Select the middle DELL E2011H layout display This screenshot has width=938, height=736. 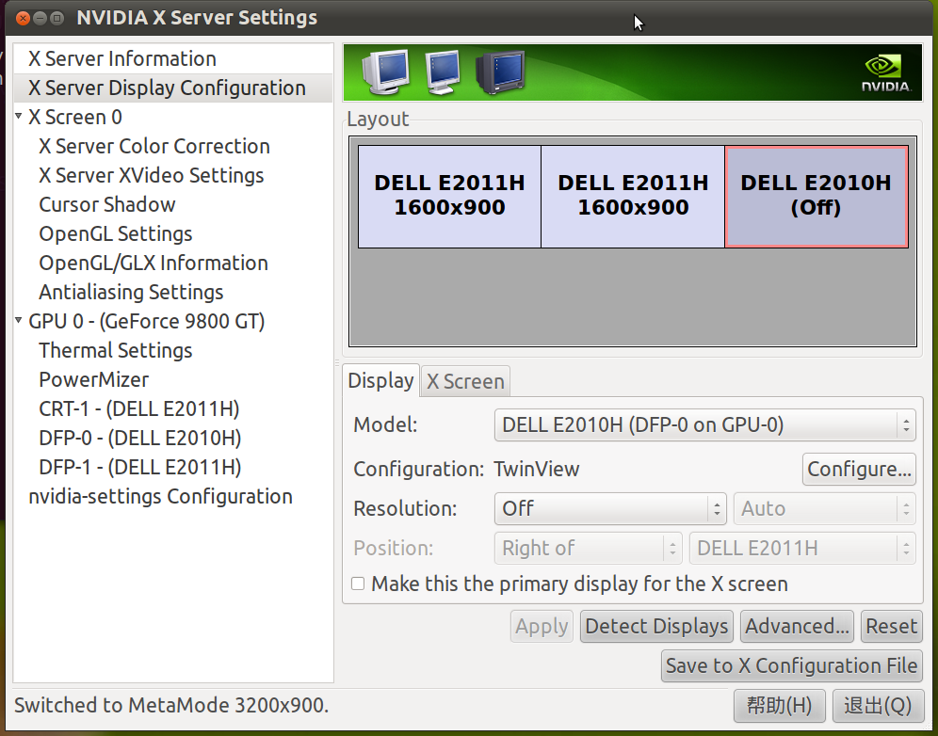pos(633,196)
